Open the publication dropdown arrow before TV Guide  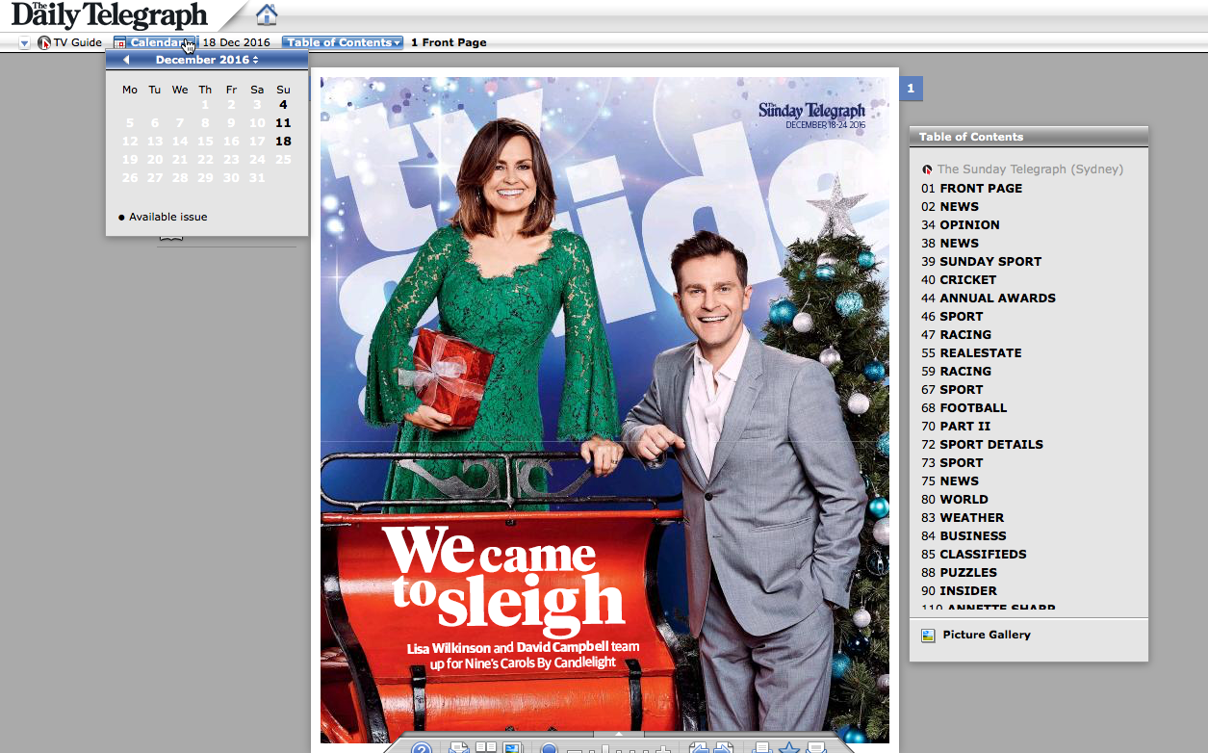tap(25, 43)
